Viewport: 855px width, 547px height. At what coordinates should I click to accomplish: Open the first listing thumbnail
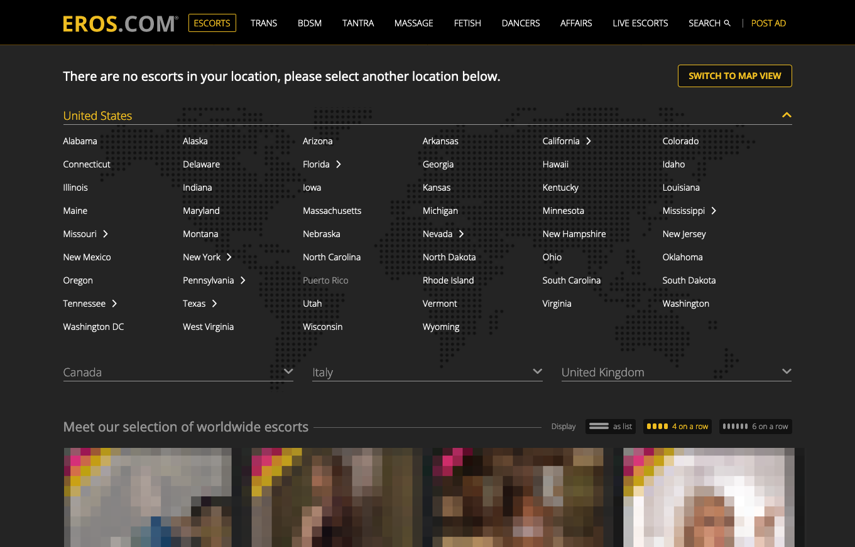coord(148,497)
